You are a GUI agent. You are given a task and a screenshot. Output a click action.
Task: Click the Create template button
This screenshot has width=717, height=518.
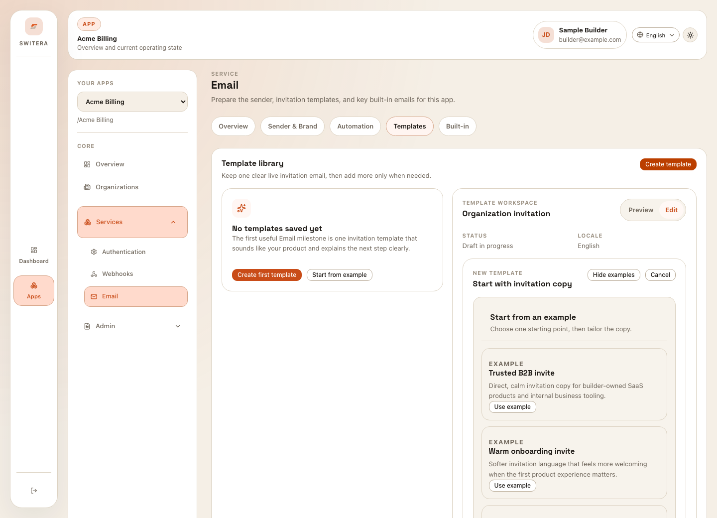tap(668, 164)
